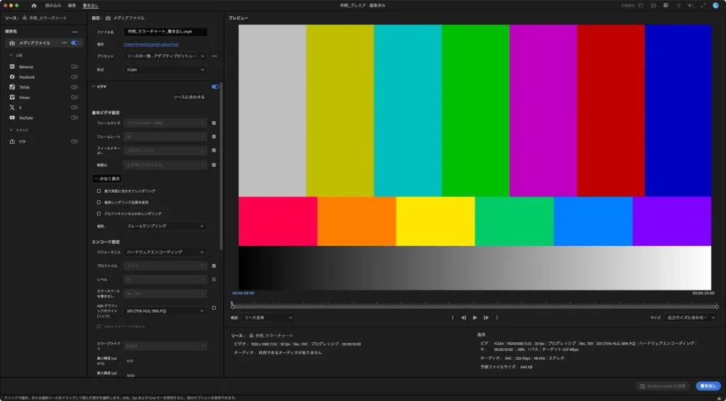Screen dimensions: 726x401
Task: Check アルファチャンネルのみレンダリング
Action: point(99,214)
